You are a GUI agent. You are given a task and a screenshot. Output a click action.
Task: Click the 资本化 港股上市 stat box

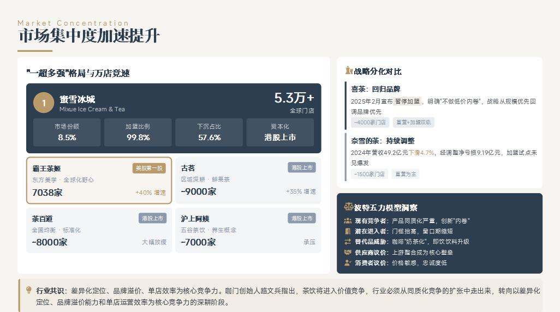pyautogui.click(x=280, y=132)
